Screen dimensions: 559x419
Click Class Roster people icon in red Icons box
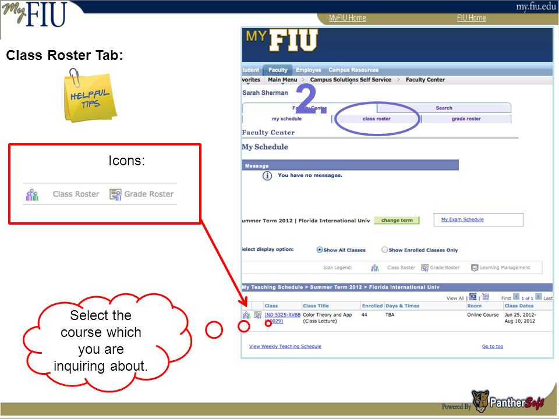coord(32,194)
